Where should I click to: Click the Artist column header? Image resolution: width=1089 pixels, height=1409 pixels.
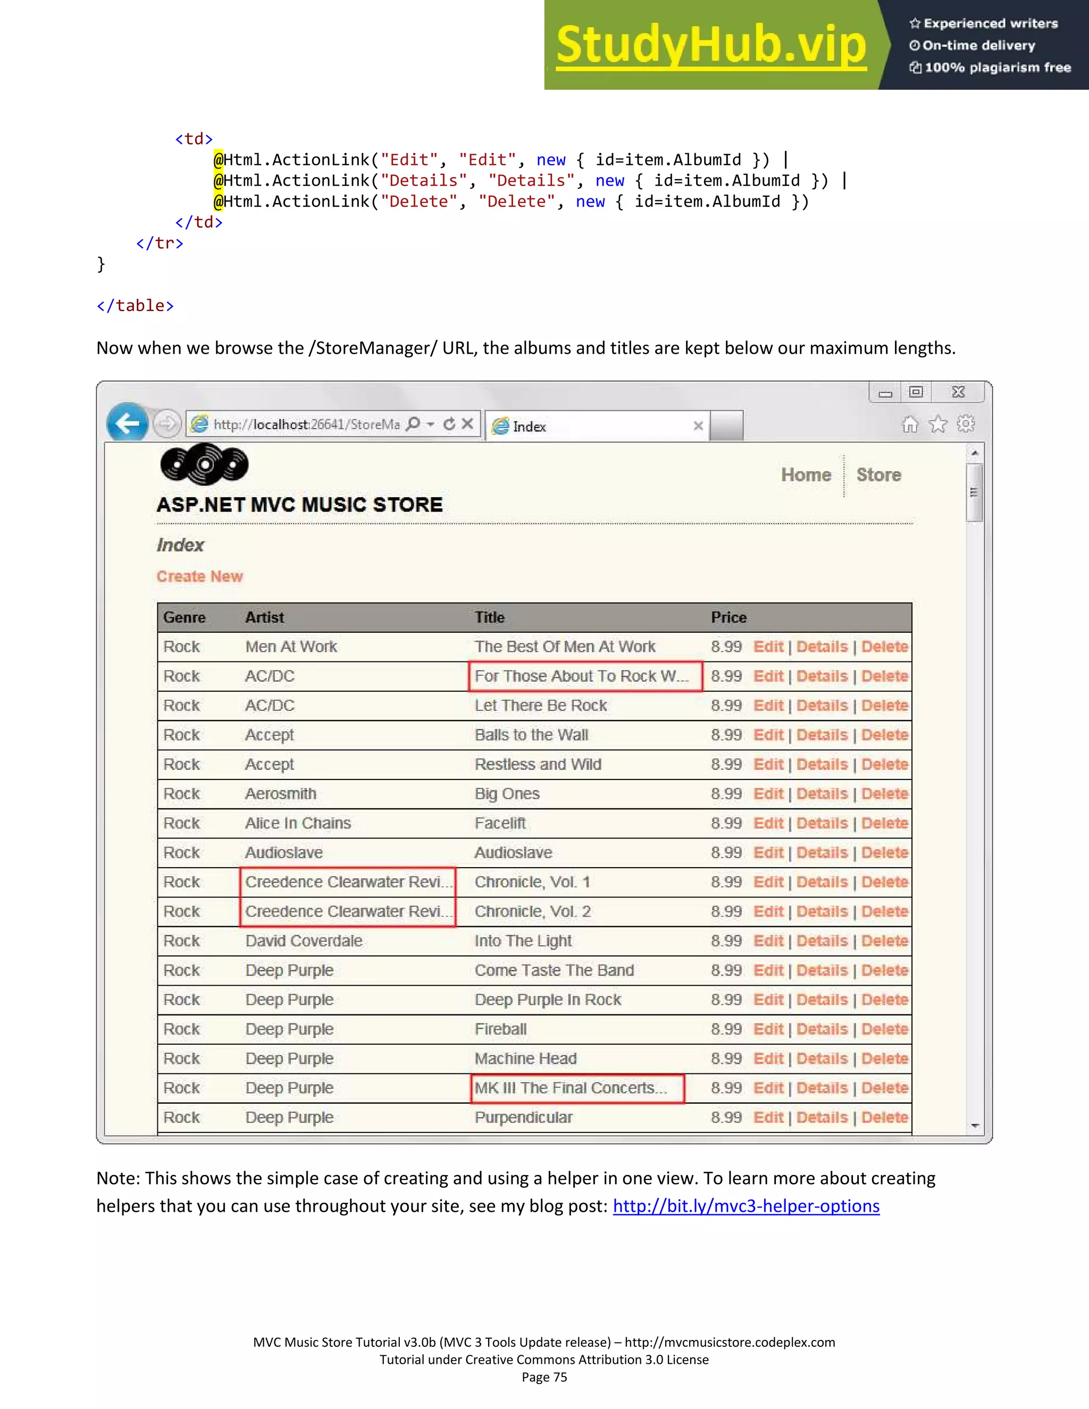pos(264,617)
